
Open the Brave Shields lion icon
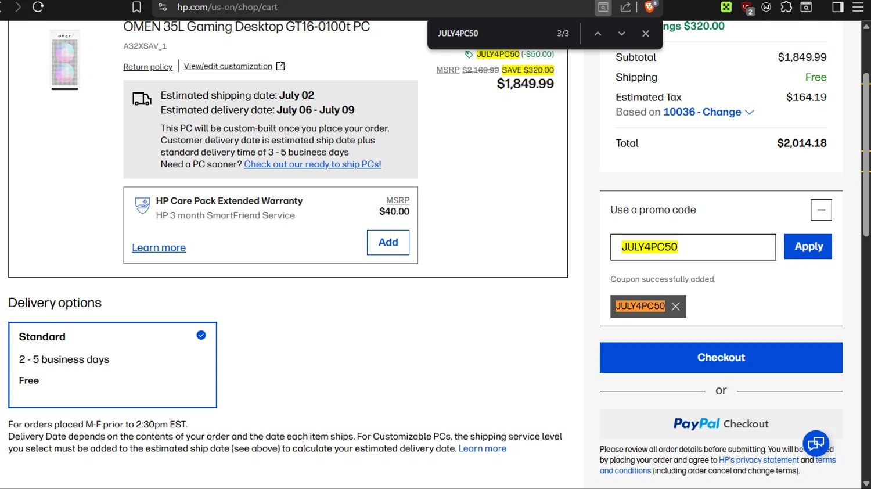tap(650, 7)
